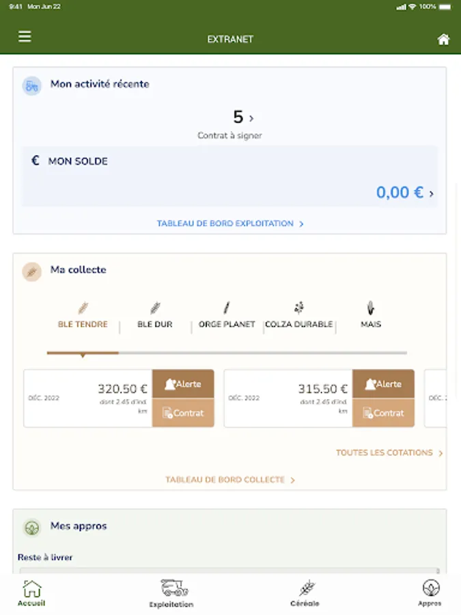The image size is (461, 615).
Task: Expand the 5 contrats à signer chevron
Action: tap(251, 118)
